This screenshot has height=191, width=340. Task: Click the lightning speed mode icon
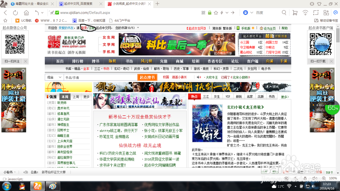click(x=222, y=13)
